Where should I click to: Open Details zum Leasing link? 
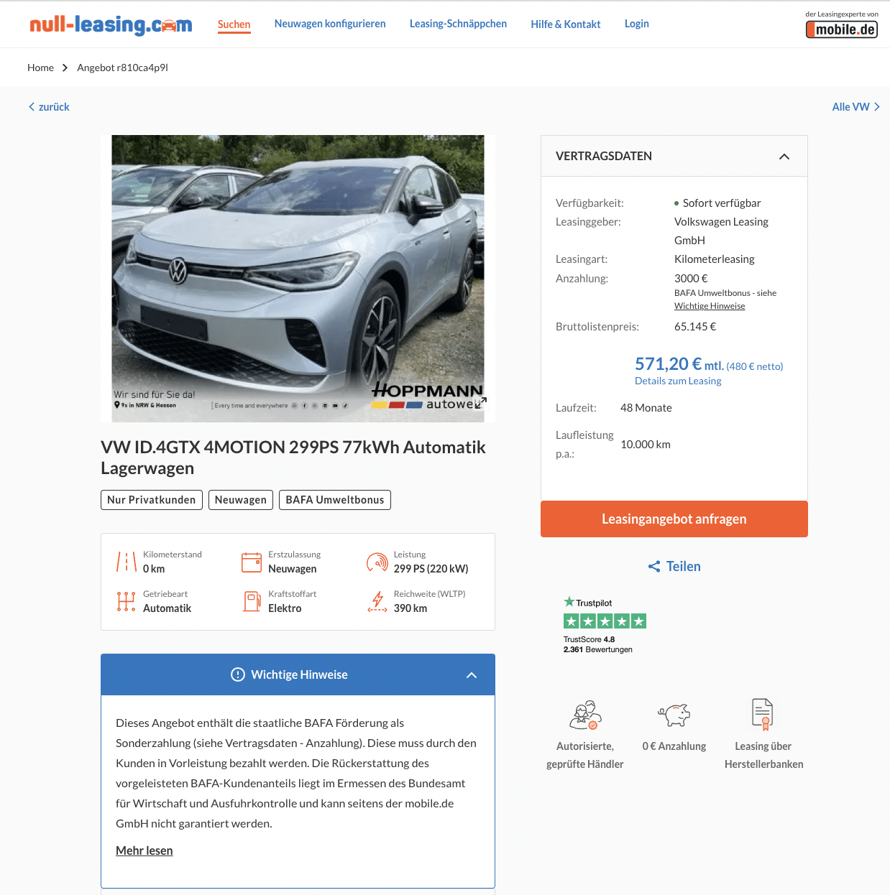coord(678,381)
